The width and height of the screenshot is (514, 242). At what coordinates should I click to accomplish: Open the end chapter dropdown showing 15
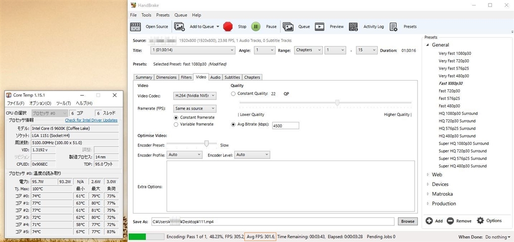pyautogui.click(x=366, y=50)
